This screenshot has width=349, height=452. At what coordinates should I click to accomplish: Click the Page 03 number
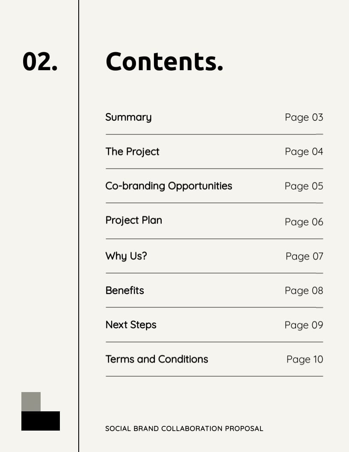(x=304, y=117)
